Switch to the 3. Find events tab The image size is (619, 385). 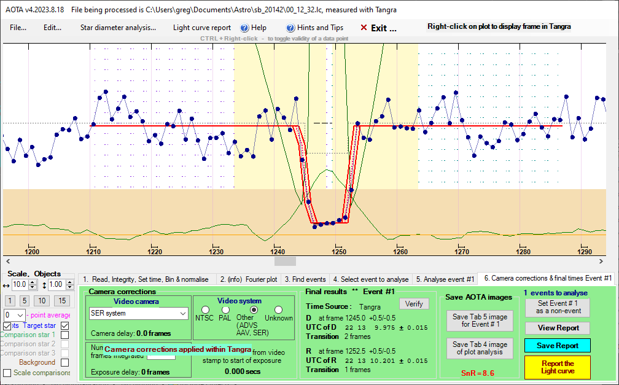coord(305,279)
